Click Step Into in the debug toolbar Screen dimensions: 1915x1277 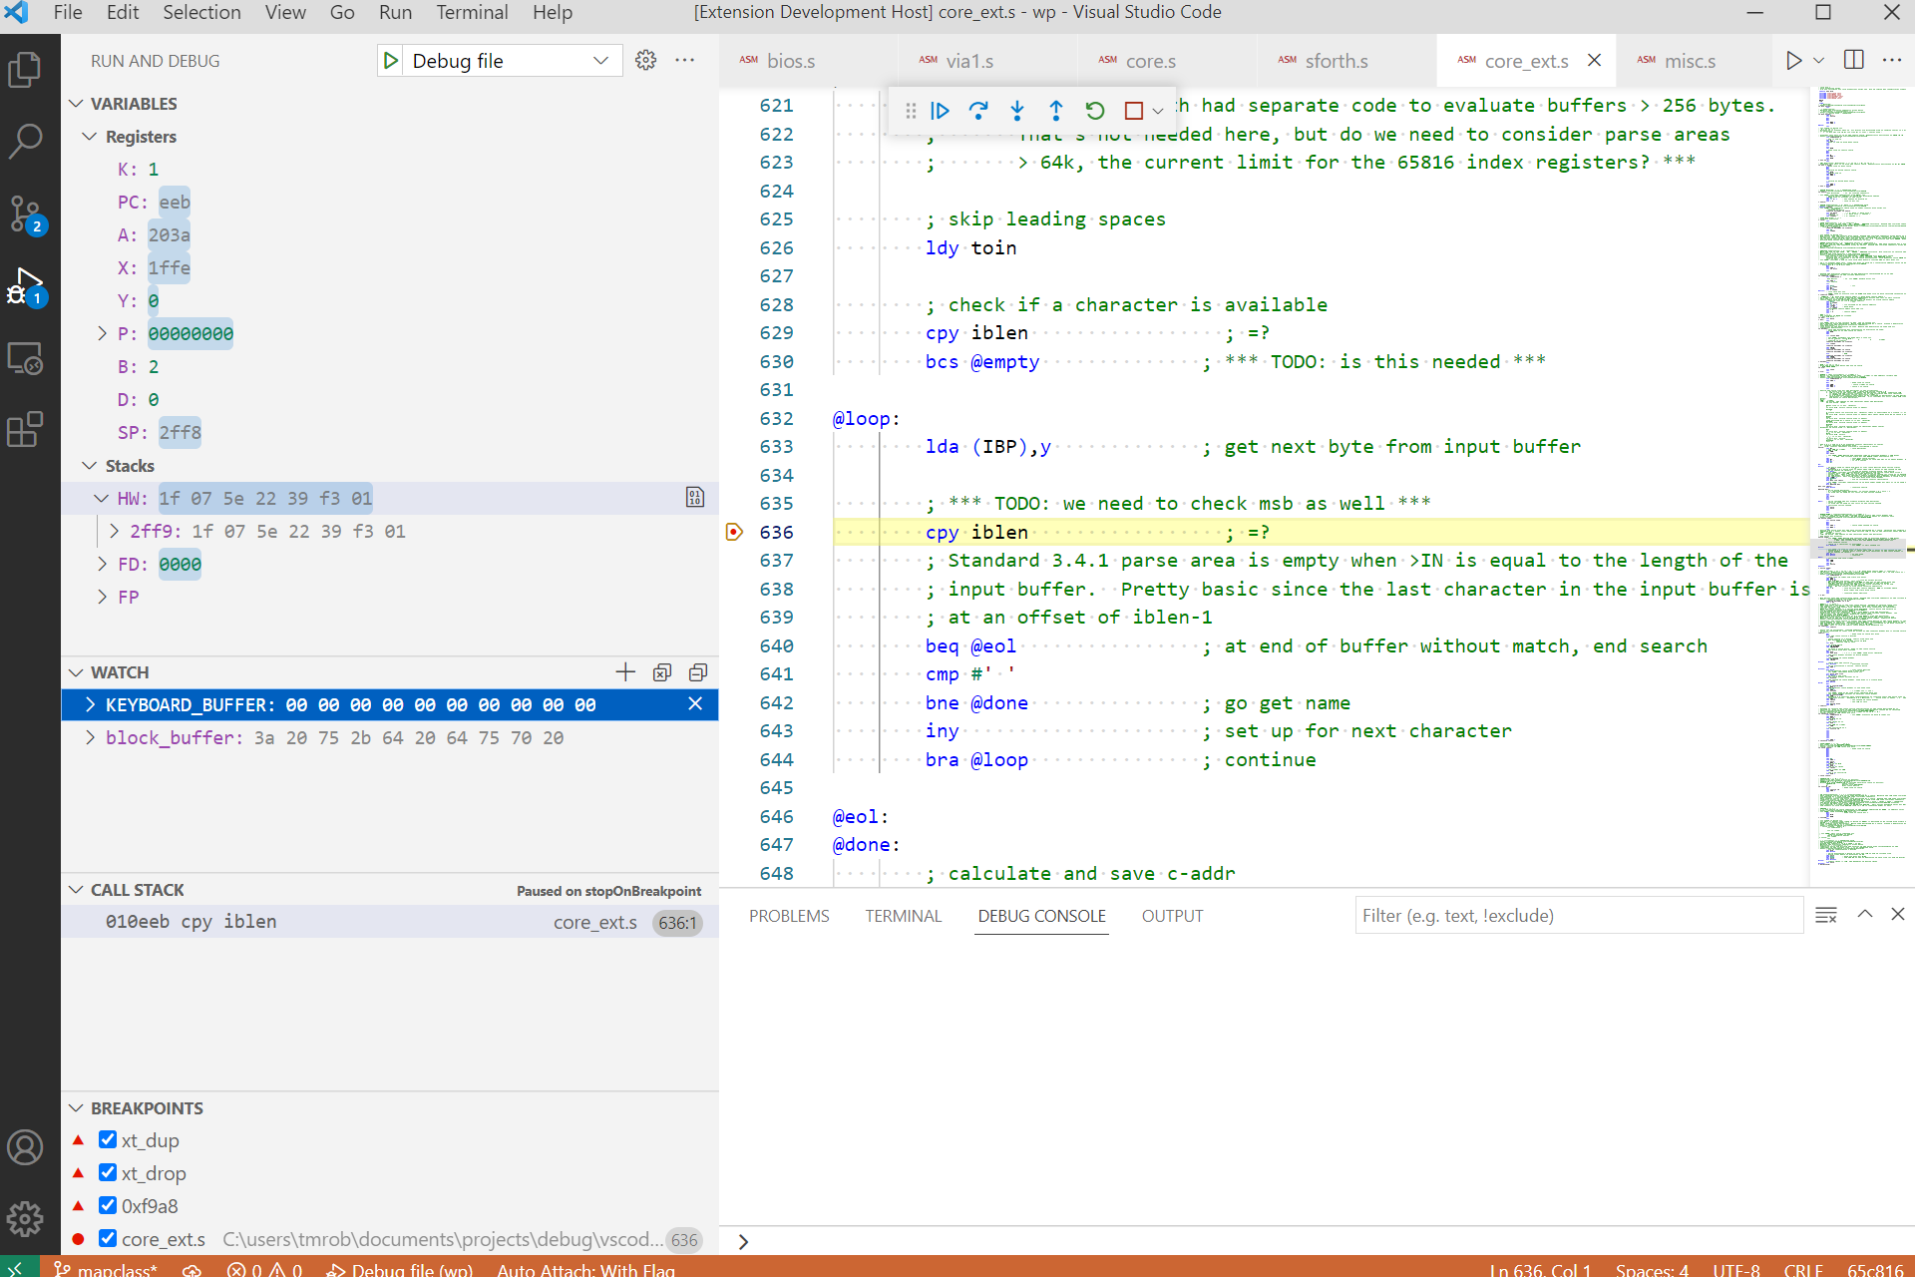[1017, 110]
